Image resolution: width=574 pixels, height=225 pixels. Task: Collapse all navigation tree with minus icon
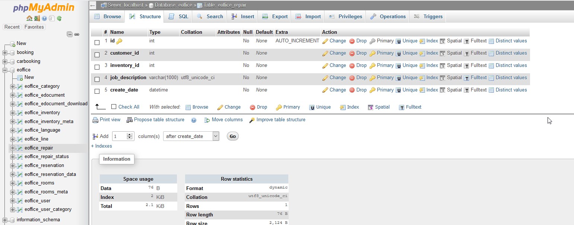pyautogui.click(x=70, y=34)
